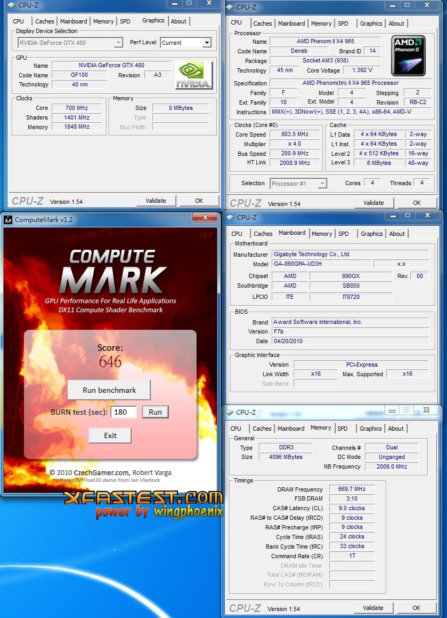Click the AMD Phenom II processor logo
Screen dimensions: 447x618
coord(409,56)
